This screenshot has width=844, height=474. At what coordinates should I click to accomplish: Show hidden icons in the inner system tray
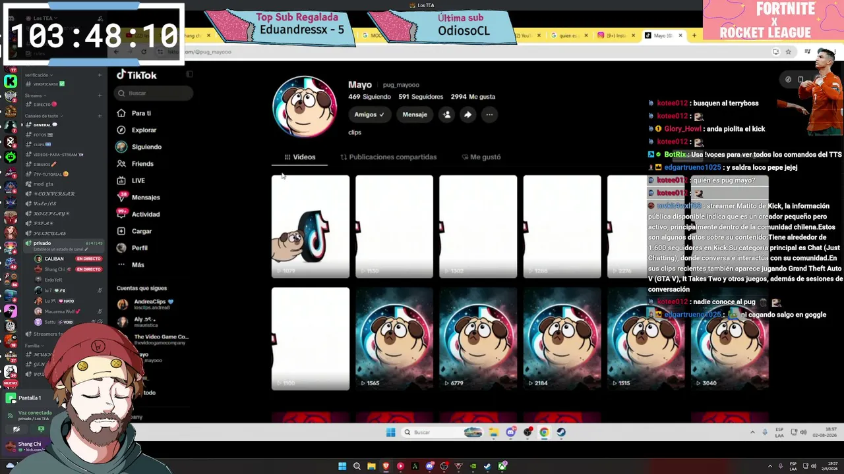click(x=752, y=433)
